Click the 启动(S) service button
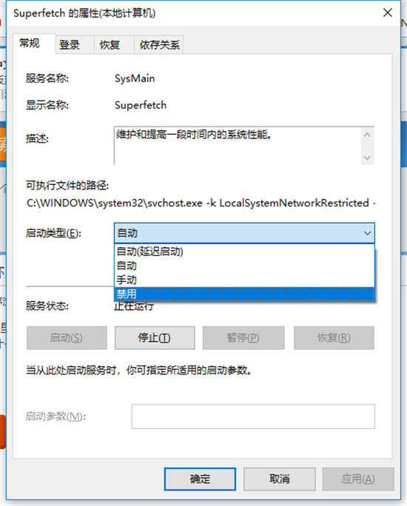 pos(67,337)
